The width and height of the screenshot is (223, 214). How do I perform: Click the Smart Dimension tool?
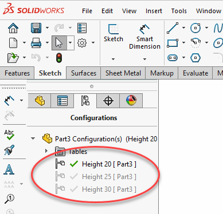tap(144, 37)
